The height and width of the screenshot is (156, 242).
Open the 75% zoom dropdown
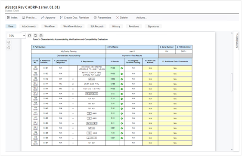[16, 36]
